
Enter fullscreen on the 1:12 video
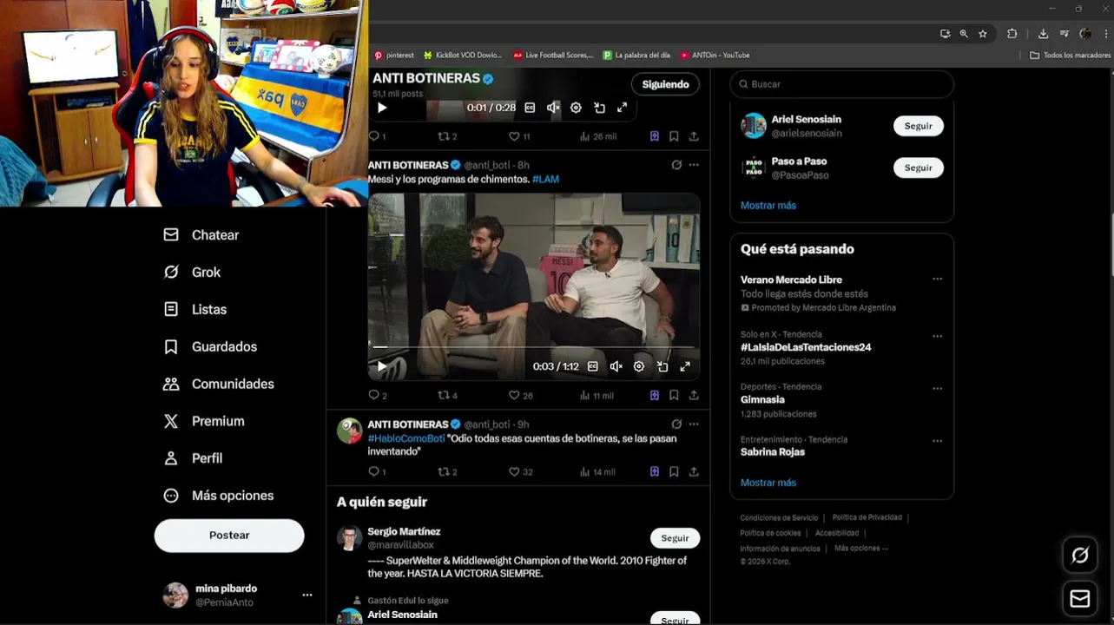685,366
